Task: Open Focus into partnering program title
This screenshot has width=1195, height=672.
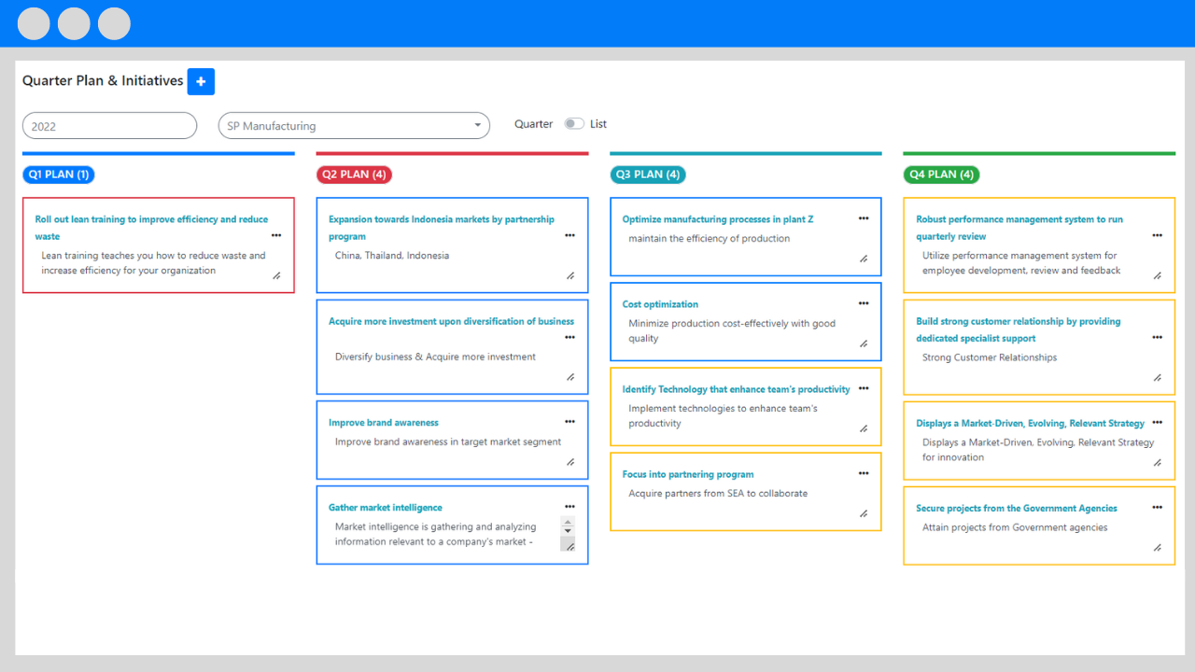Action: coord(688,474)
